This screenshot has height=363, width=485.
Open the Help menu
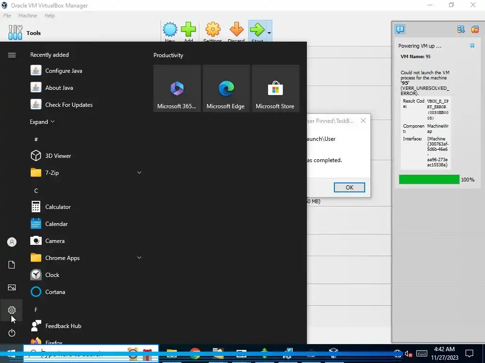[49, 16]
